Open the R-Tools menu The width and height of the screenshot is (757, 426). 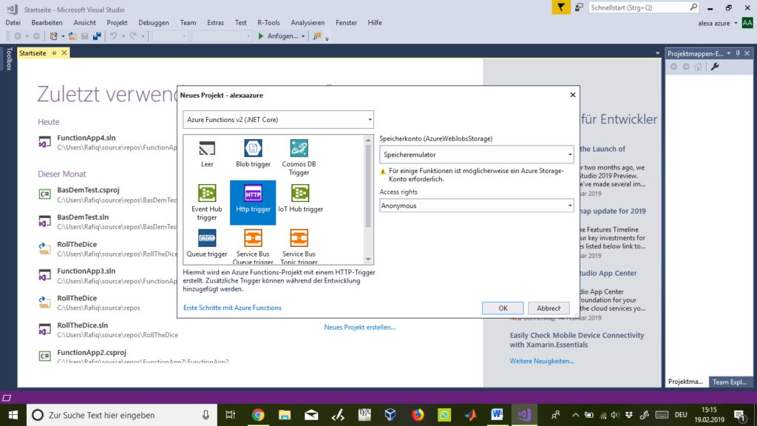click(268, 23)
